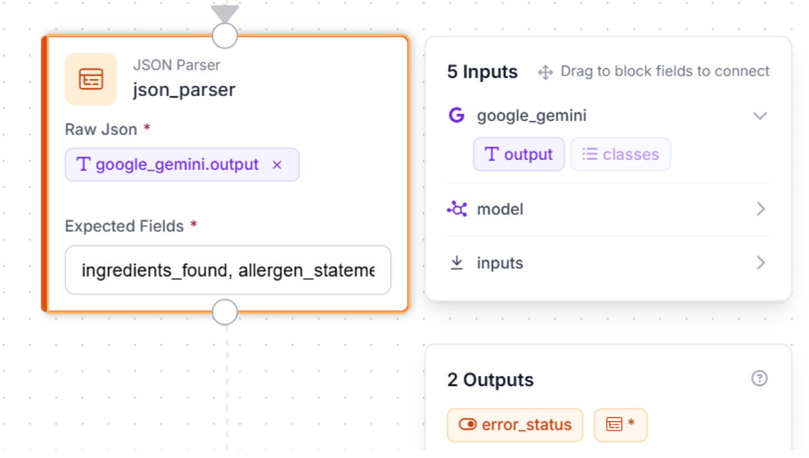This screenshot has width=809, height=458.
Task: Select the json_parser block title
Action: click(184, 89)
